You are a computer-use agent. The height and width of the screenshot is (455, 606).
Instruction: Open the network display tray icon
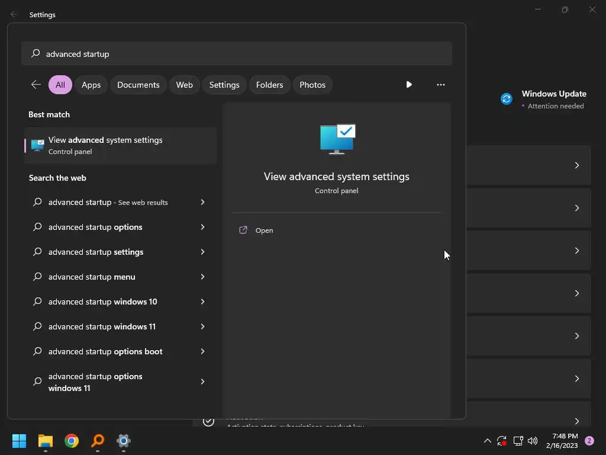(x=518, y=441)
